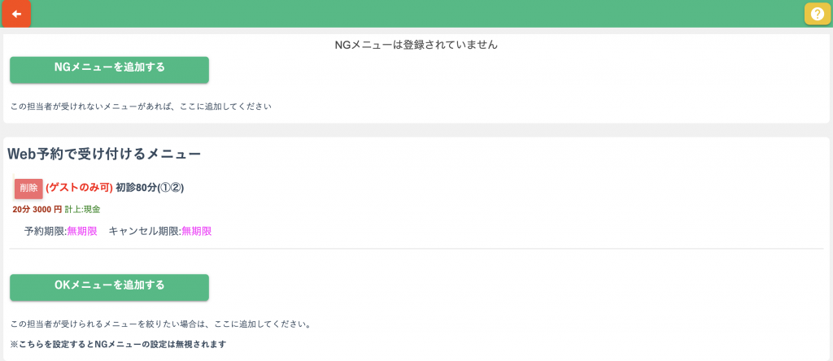The width and height of the screenshot is (833, 361).
Task: Click the orange back arrow icon
Action: pos(16,14)
